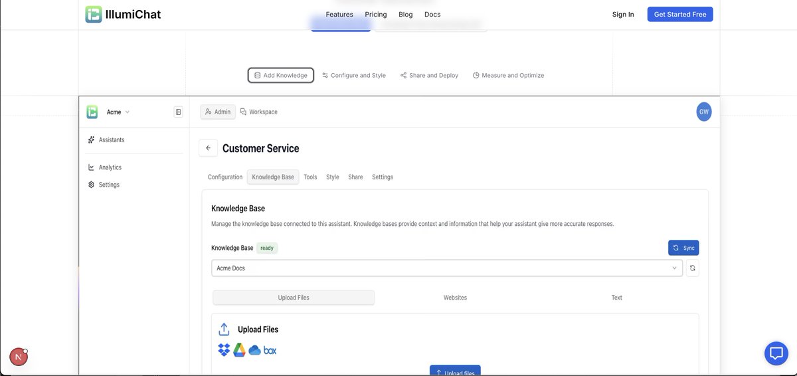Click the Get Started Free button

(x=680, y=14)
